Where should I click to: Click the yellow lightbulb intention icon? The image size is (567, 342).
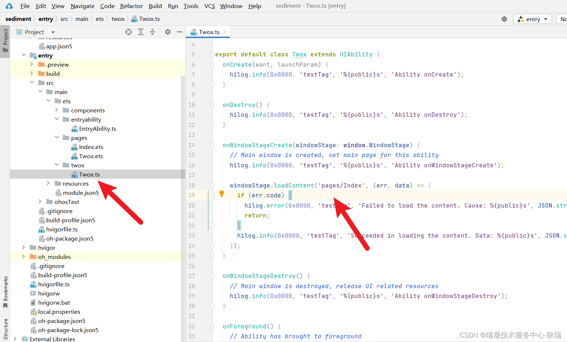tap(222, 194)
